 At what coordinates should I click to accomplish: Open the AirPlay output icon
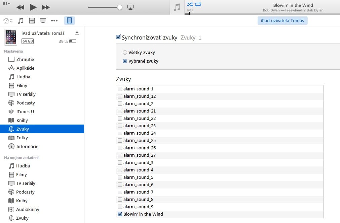(x=130, y=7)
